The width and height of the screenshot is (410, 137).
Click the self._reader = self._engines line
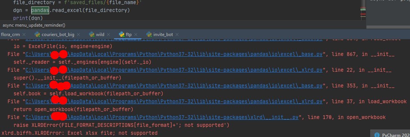tap(83, 62)
